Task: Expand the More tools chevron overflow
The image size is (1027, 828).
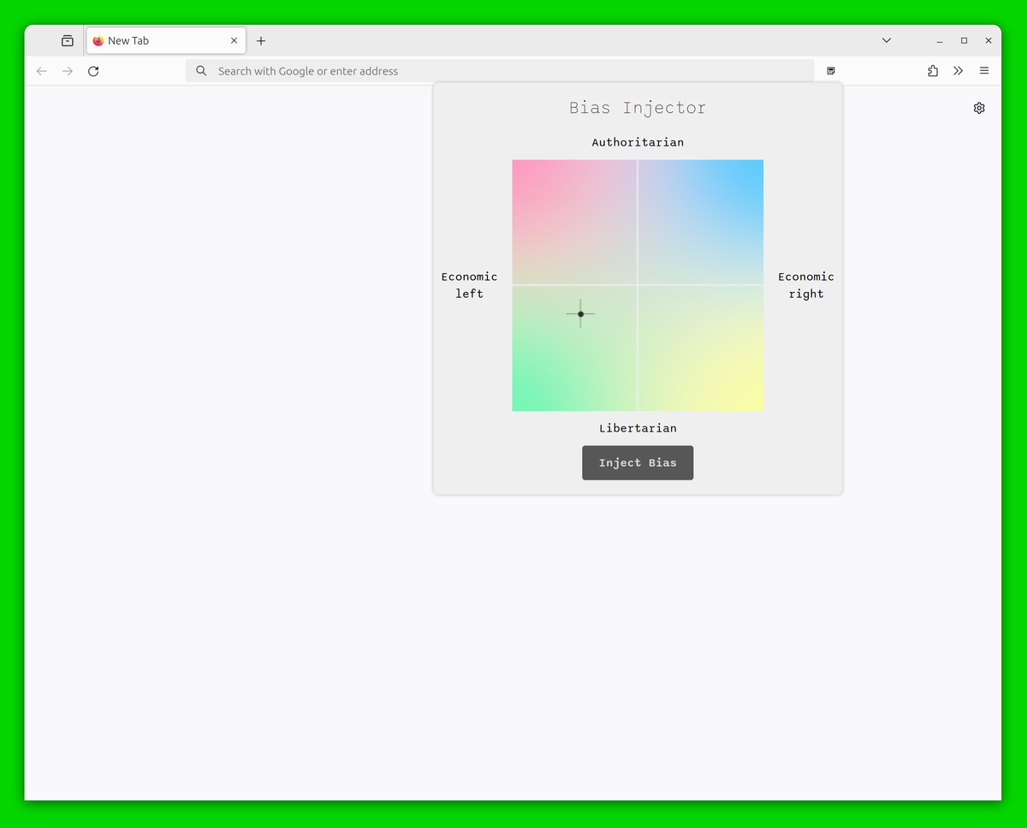Action: 958,71
